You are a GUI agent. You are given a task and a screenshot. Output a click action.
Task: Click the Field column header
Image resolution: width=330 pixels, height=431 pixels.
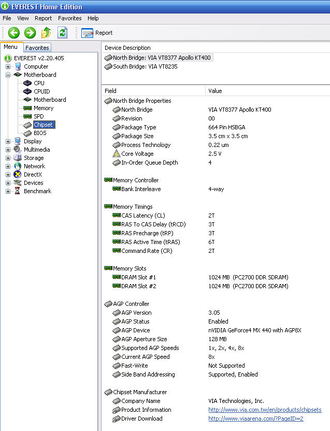(153, 91)
